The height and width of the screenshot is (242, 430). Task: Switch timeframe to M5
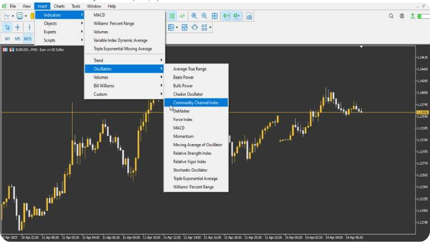[x=18, y=39]
